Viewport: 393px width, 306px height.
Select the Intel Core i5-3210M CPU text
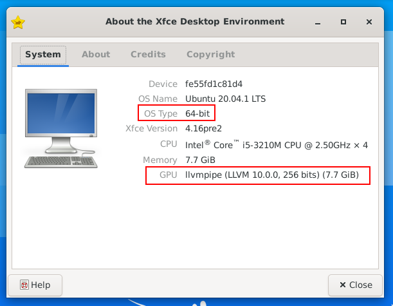(277, 144)
